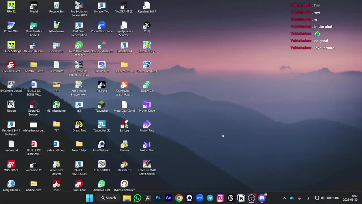Select the Stumble Guys desktop icon

coord(147,47)
